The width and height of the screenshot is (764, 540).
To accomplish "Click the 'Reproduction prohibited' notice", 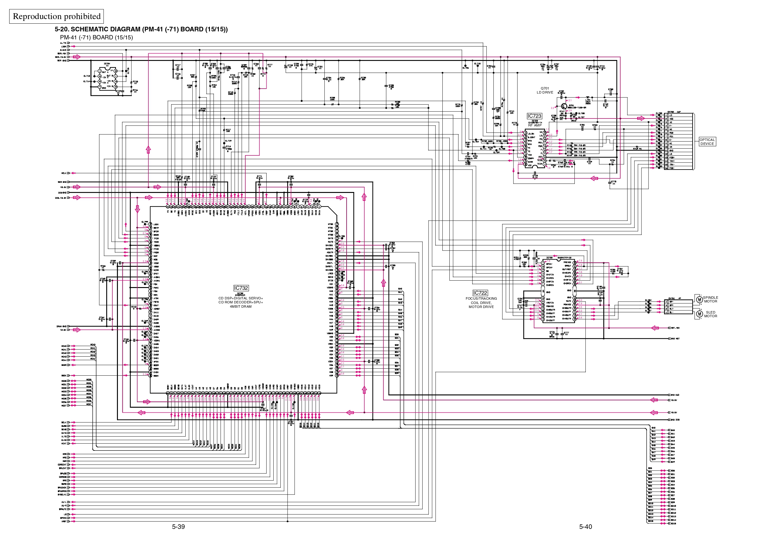I will (57, 16).
